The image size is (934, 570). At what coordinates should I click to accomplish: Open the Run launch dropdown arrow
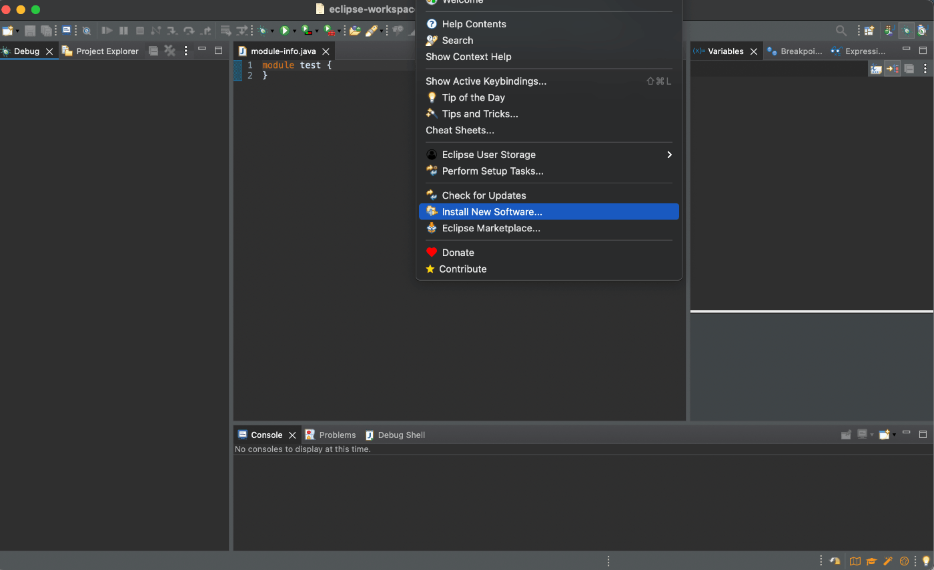(x=295, y=31)
